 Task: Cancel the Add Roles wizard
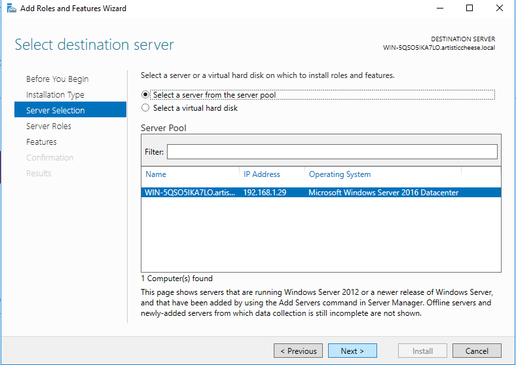477,351
